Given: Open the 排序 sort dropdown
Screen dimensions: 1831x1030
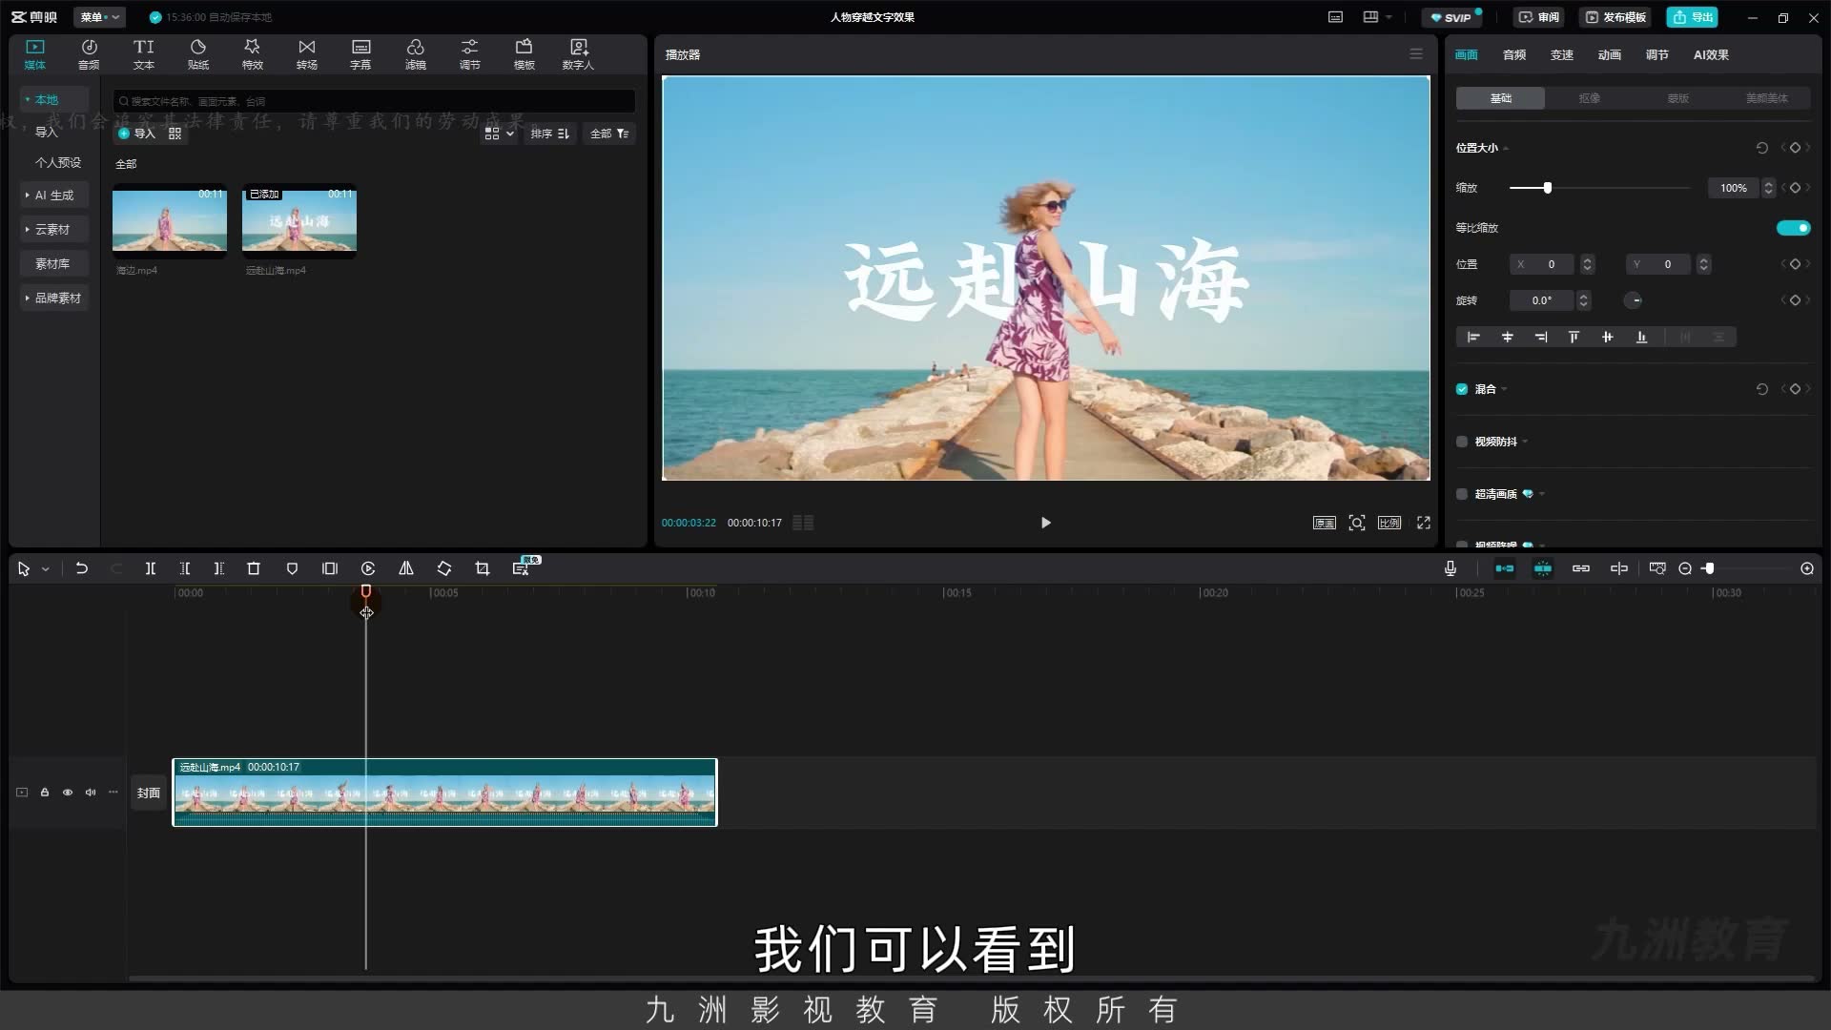Looking at the screenshot, I should point(550,134).
